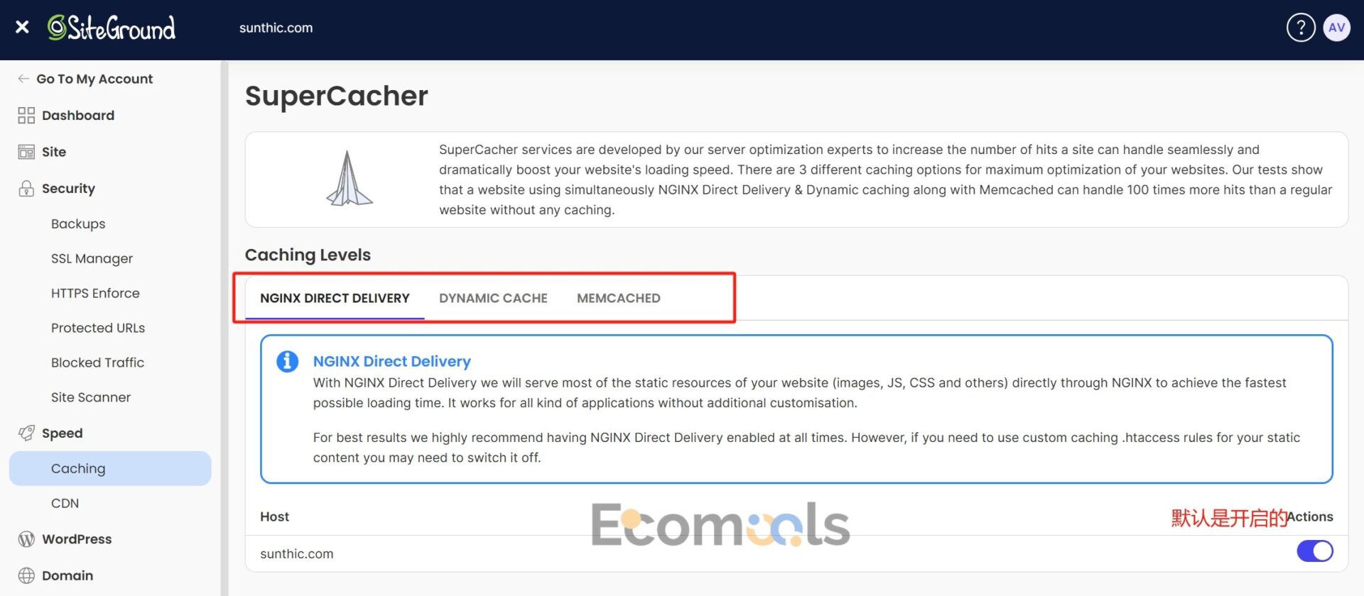The image size is (1364, 596).
Task: Open HTTPS Enforce page
Action: click(x=95, y=293)
